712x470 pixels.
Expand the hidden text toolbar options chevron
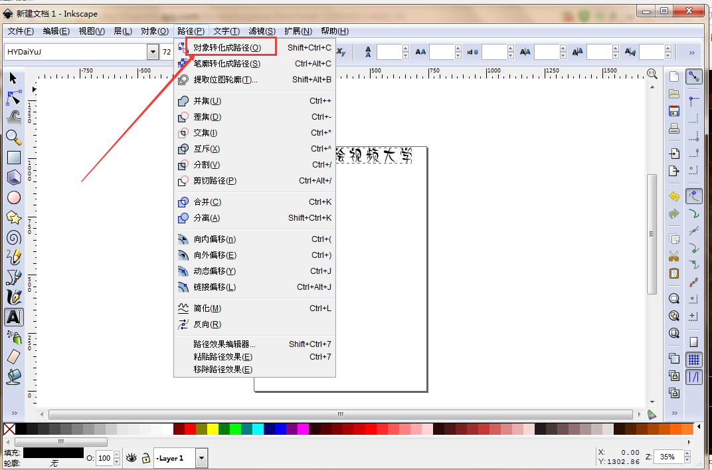(x=691, y=53)
